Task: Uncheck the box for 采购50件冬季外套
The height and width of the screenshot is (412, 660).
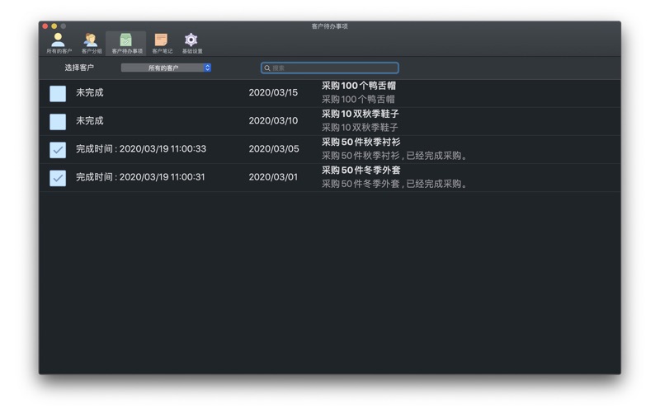Action: point(58,178)
